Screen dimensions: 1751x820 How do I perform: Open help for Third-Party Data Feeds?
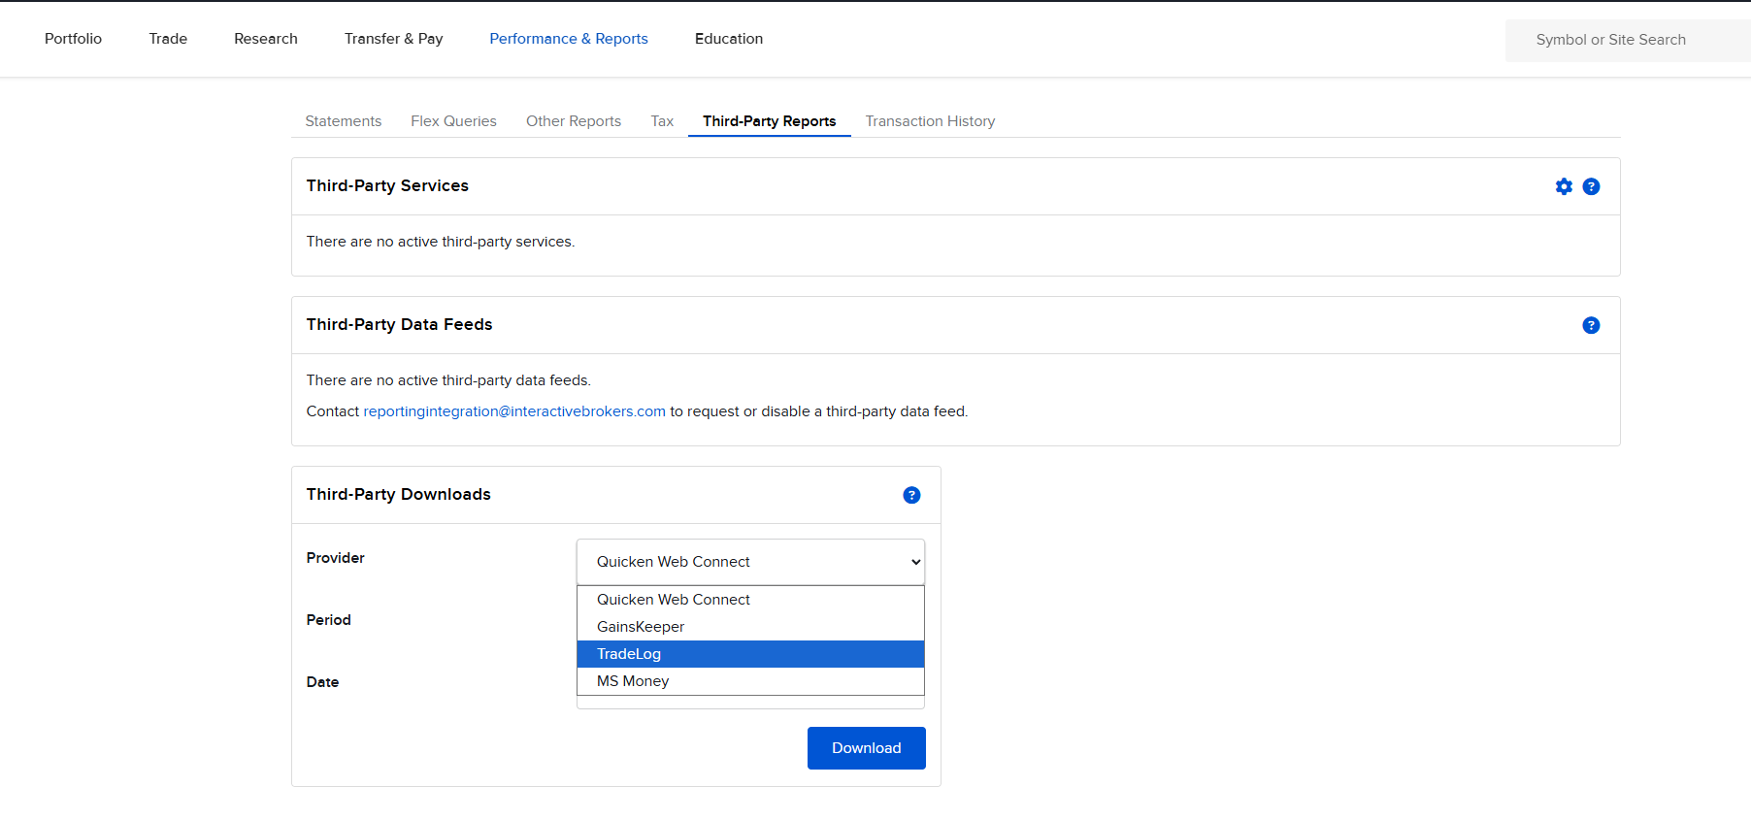(1591, 325)
